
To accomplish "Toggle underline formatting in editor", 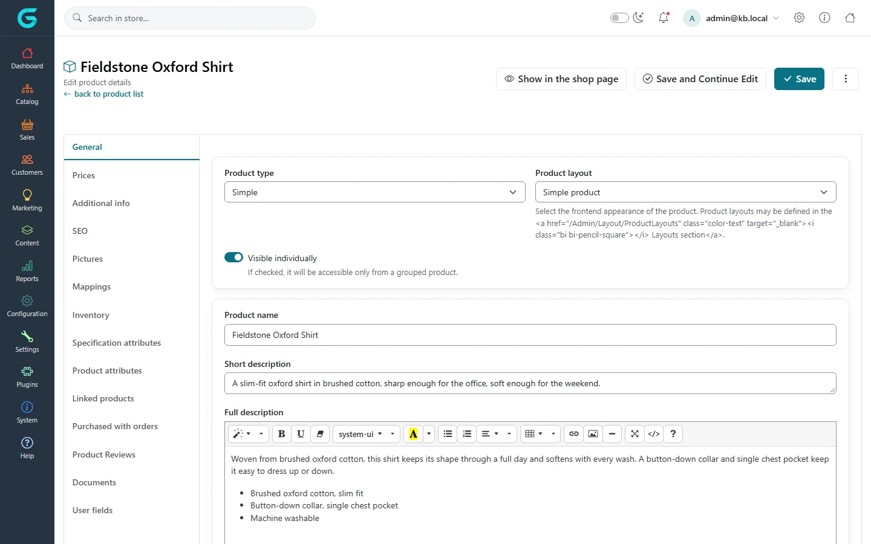I will pos(301,433).
